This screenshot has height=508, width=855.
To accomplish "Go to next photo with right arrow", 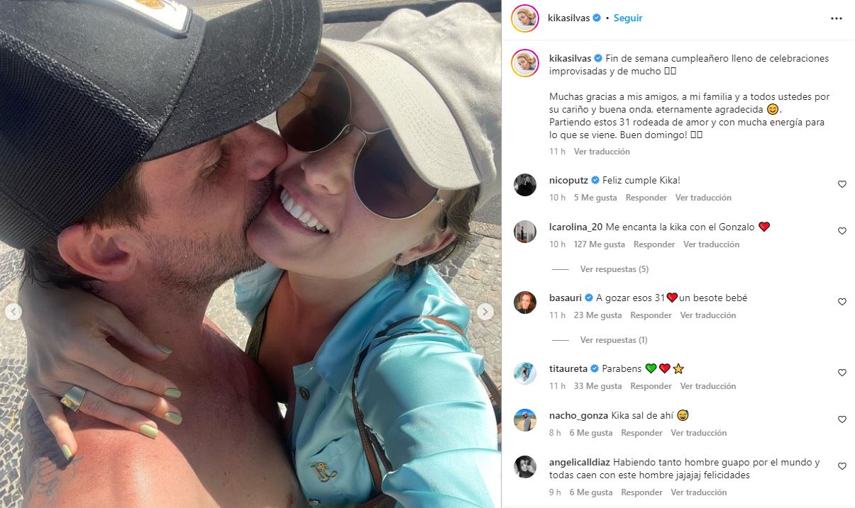I will point(485,312).
